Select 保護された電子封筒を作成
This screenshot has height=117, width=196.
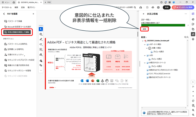(17, 65)
